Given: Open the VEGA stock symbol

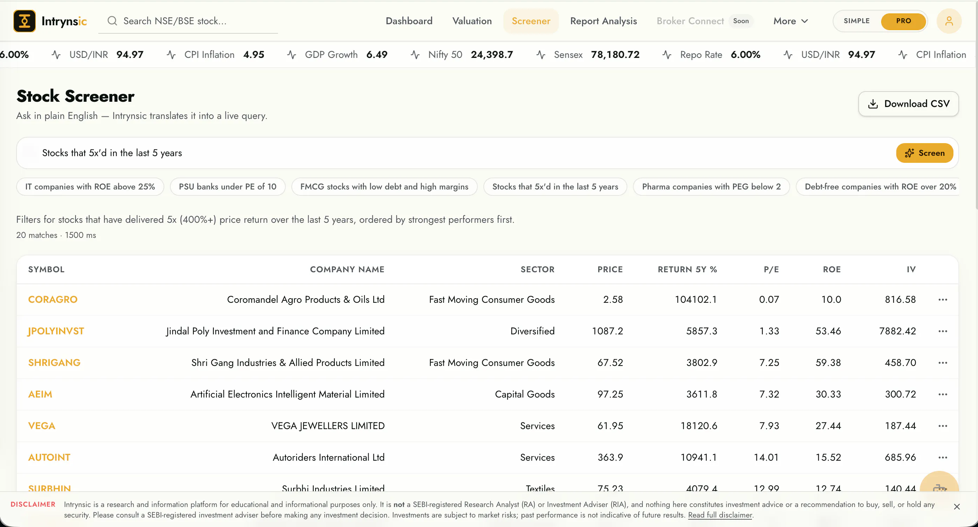Looking at the screenshot, I should [x=42, y=426].
